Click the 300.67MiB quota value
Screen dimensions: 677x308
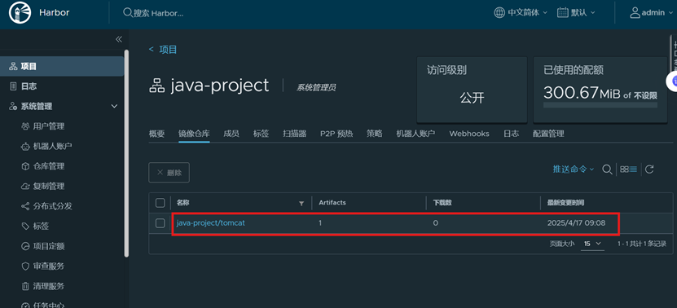(581, 94)
